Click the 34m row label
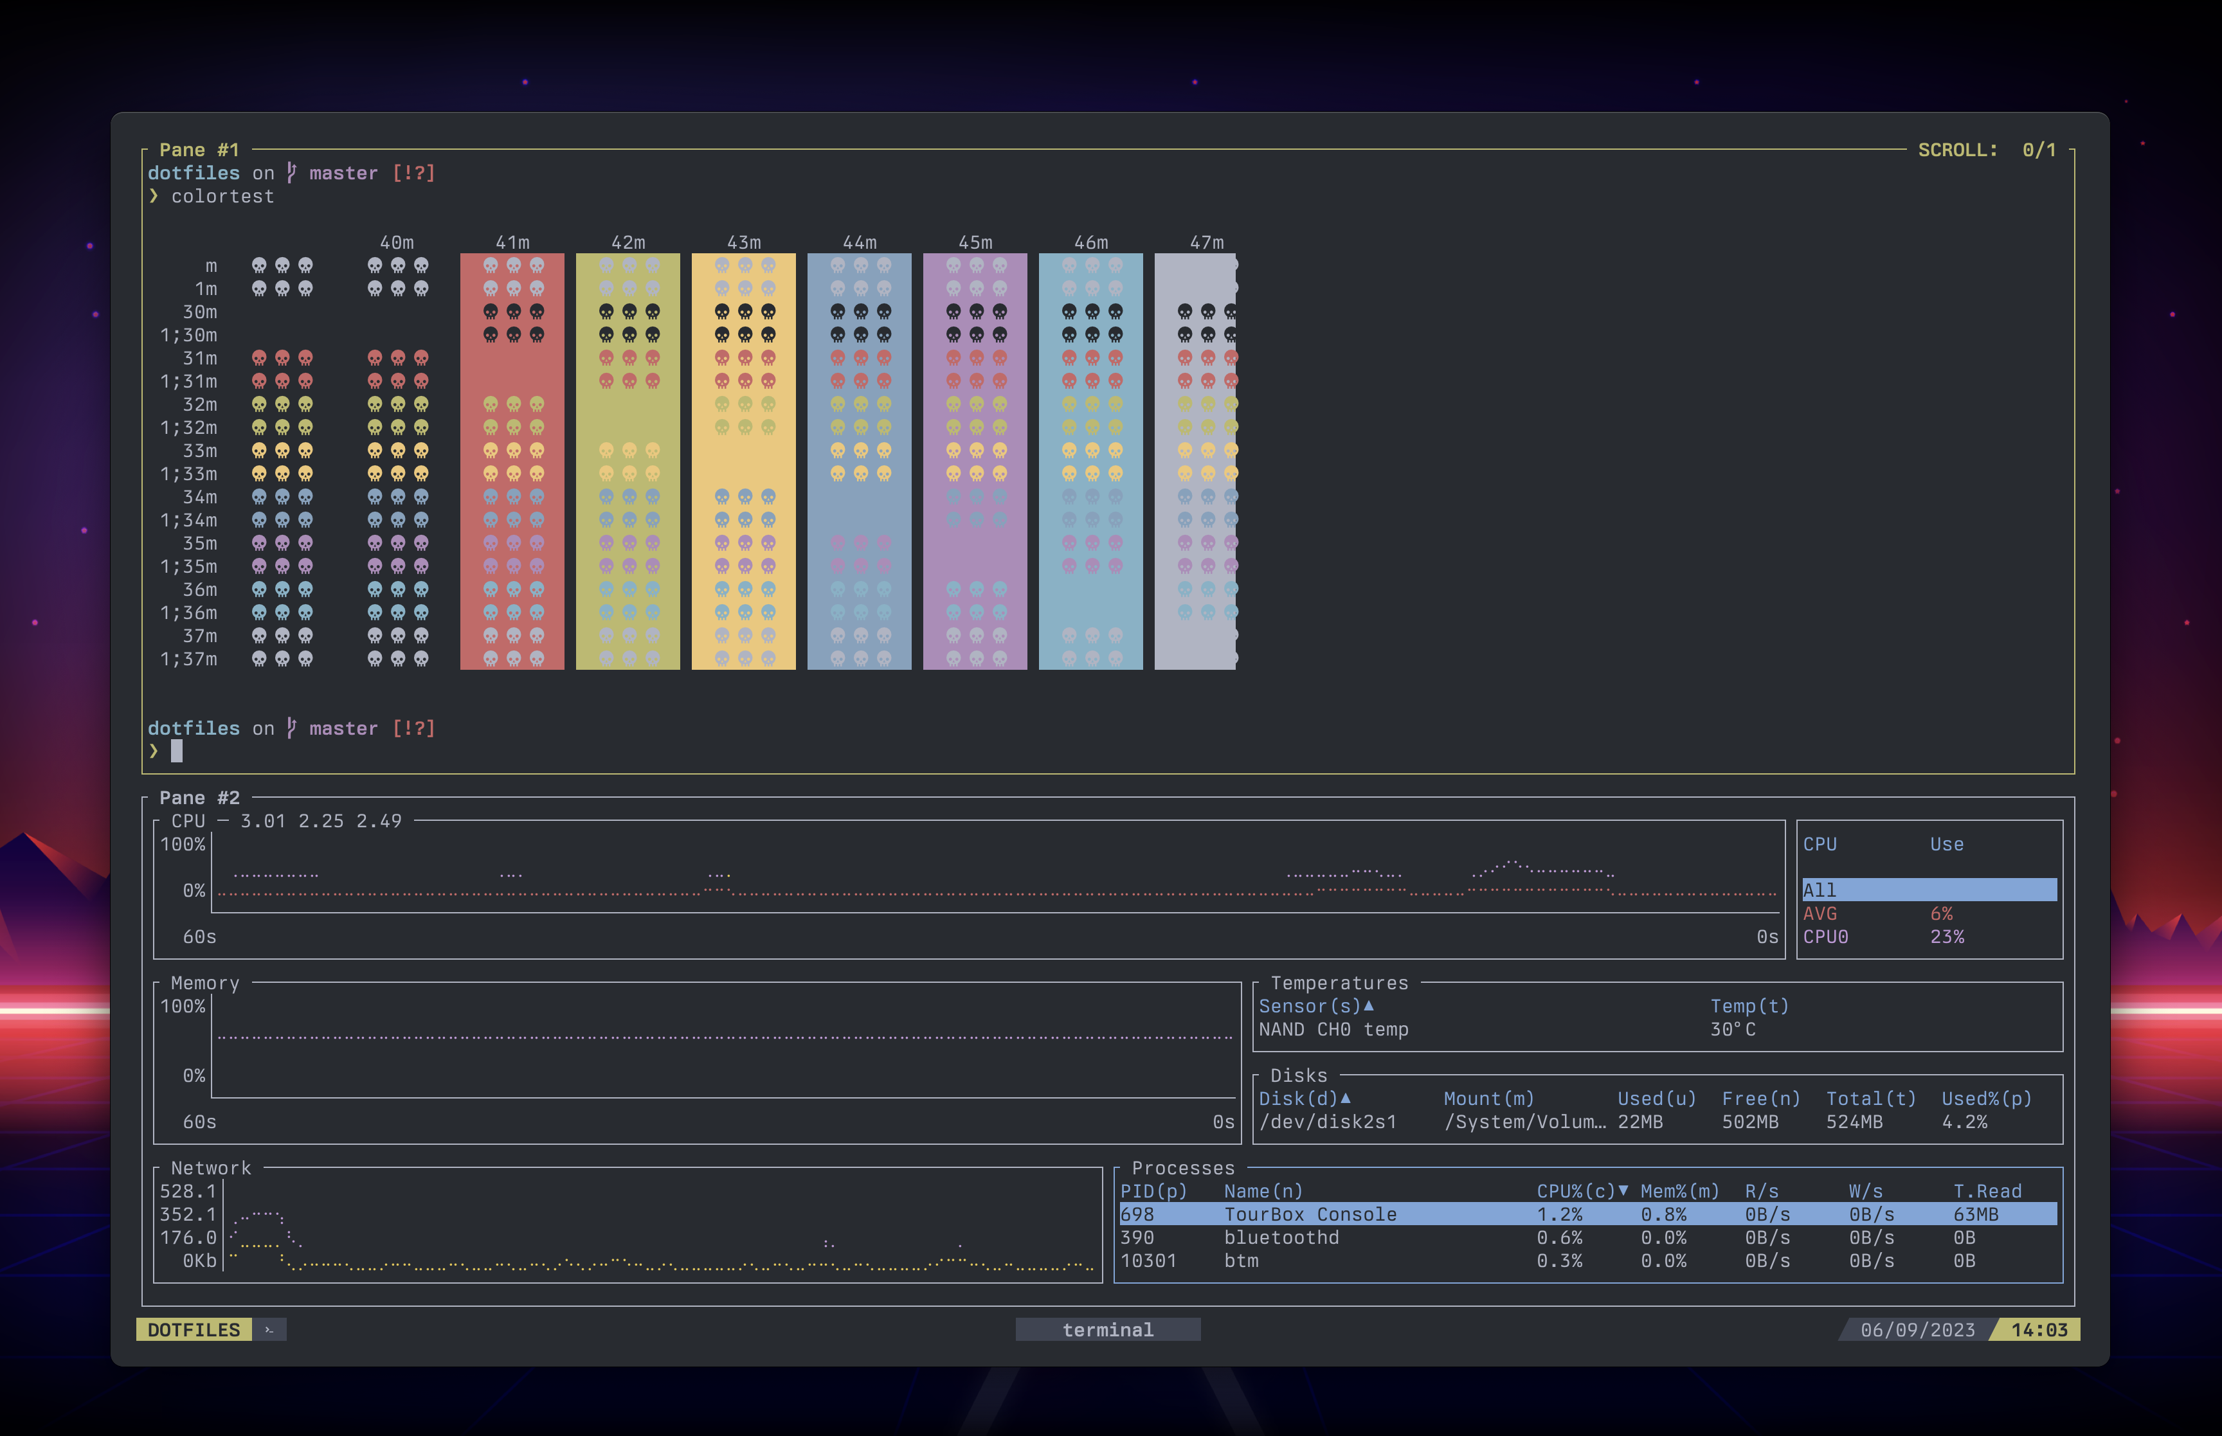This screenshot has width=2222, height=1436. pyautogui.click(x=199, y=496)
